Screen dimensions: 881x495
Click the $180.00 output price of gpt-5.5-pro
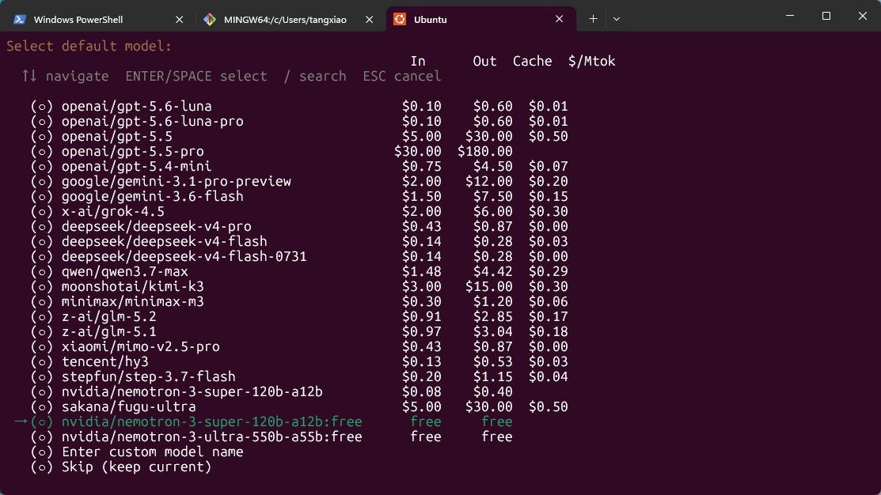click(x=485, y=152)
